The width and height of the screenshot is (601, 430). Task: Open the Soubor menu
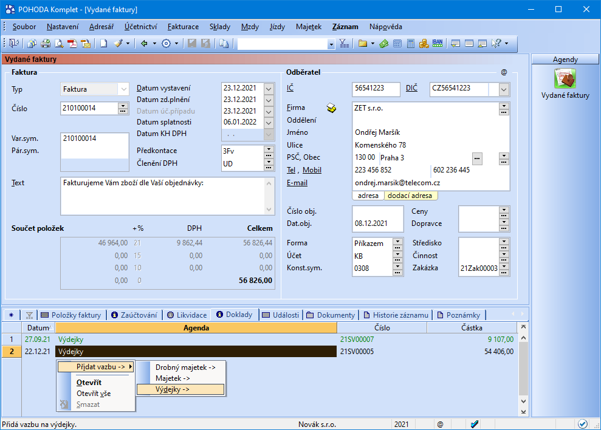click(x=24, y=27)
